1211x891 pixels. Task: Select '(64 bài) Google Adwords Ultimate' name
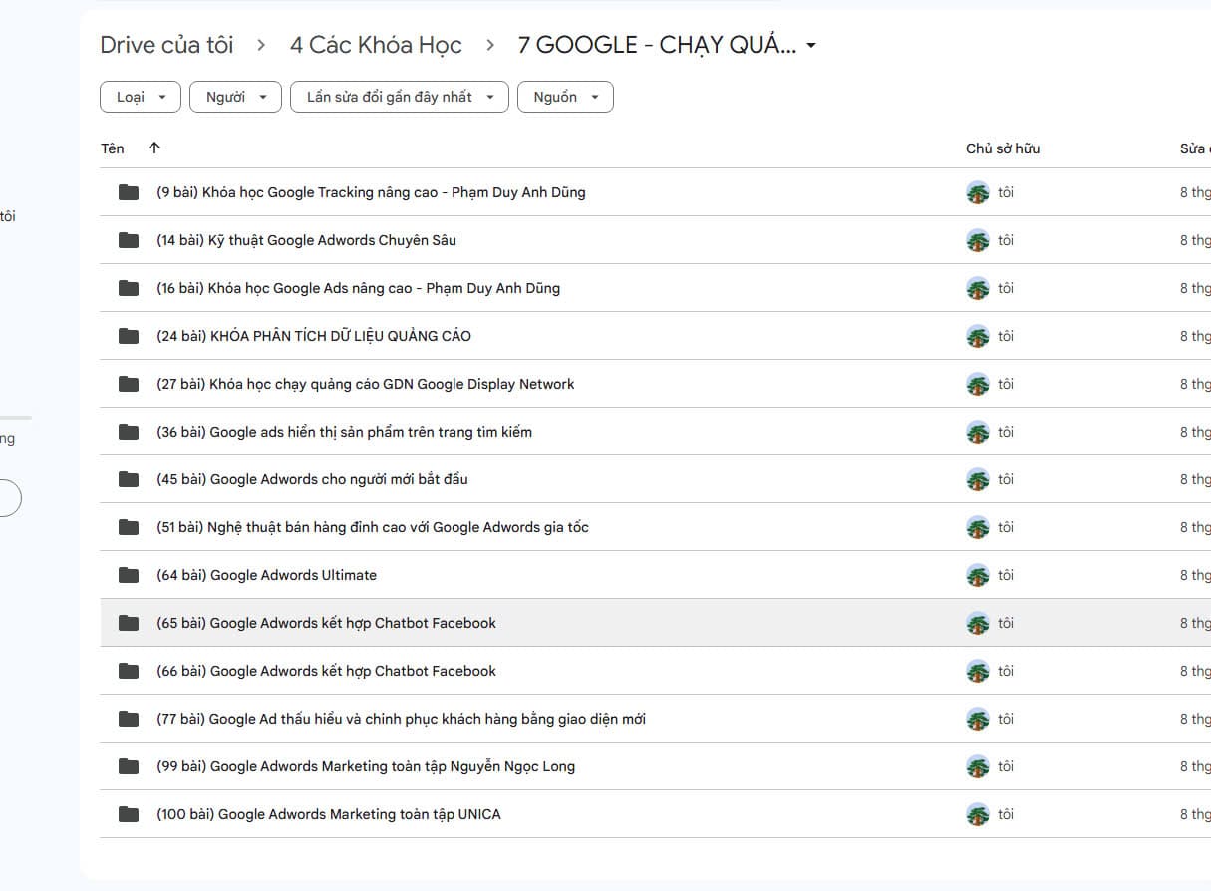[x=266, y=575]
